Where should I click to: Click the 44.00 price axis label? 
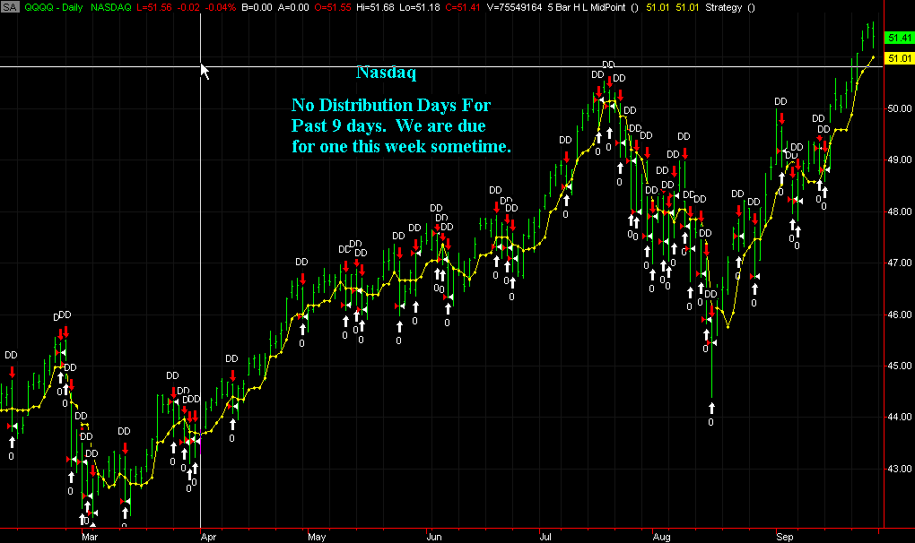tap(899, 418)
